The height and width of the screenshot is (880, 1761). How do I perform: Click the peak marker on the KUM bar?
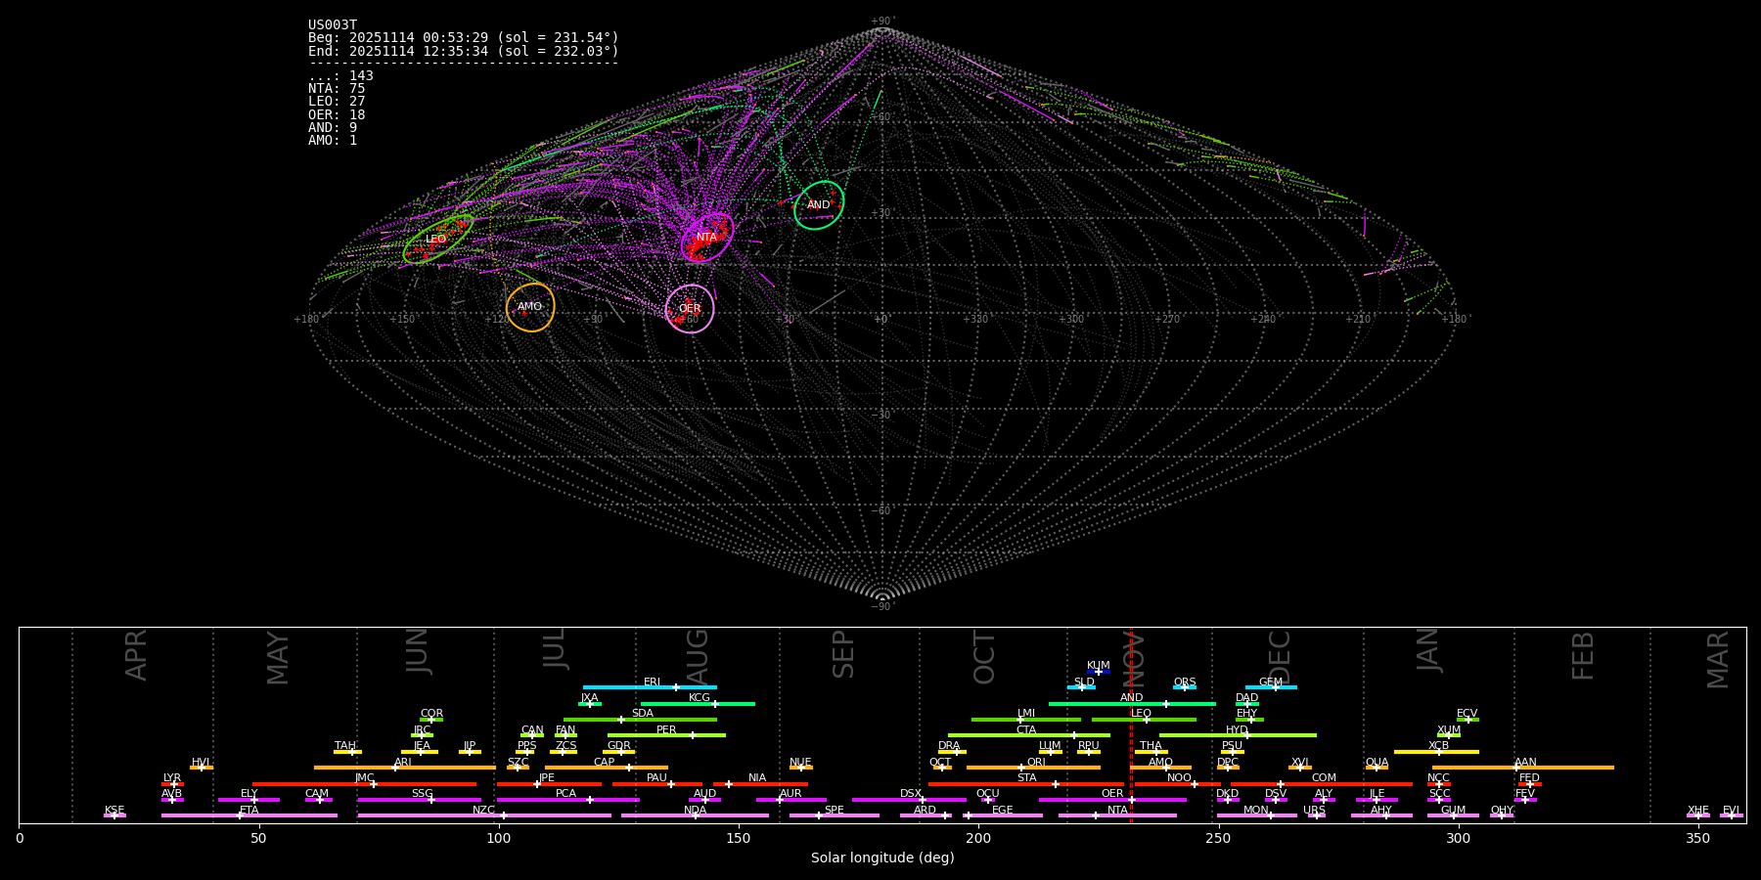(x=1099, y=672)
